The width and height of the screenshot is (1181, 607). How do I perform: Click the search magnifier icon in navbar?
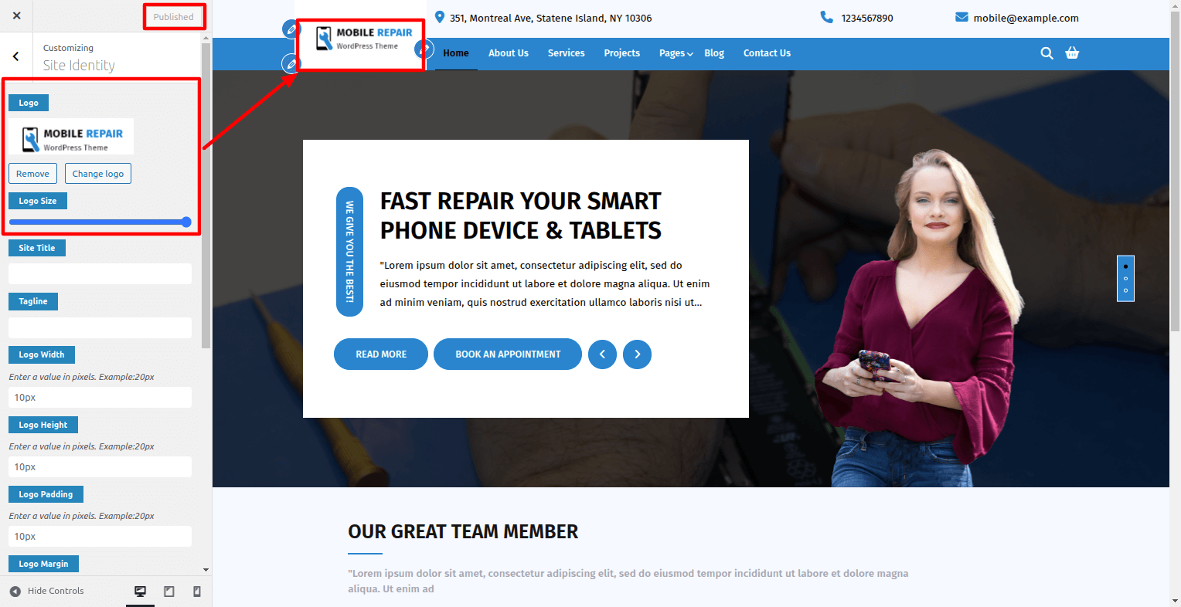[1047, 53]
